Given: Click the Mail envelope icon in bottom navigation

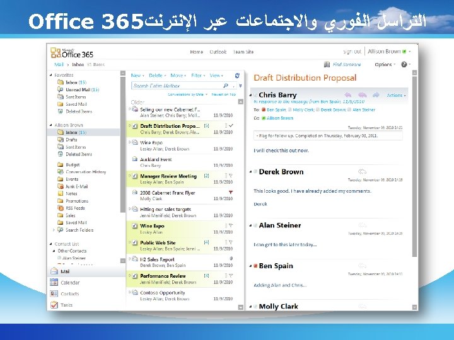Looking at the screenshot, I should 54,271.
